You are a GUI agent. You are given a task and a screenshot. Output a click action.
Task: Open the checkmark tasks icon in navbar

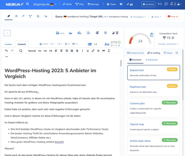coord(128,4)
